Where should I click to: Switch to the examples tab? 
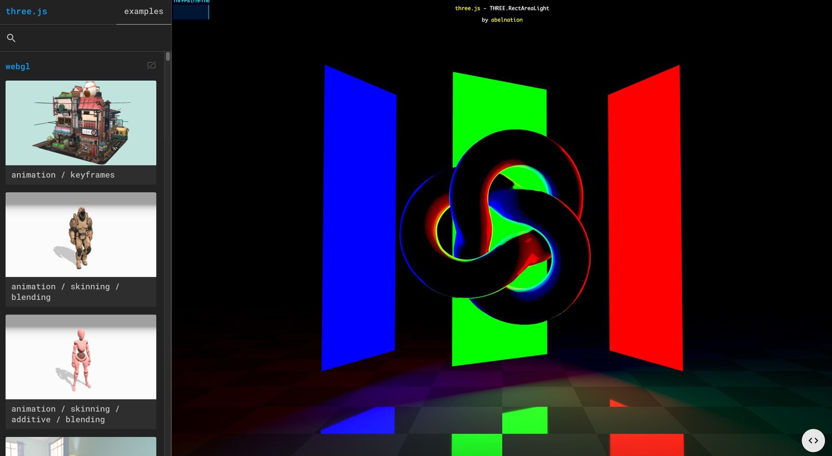pyautogui.click(x=143, y=12)
